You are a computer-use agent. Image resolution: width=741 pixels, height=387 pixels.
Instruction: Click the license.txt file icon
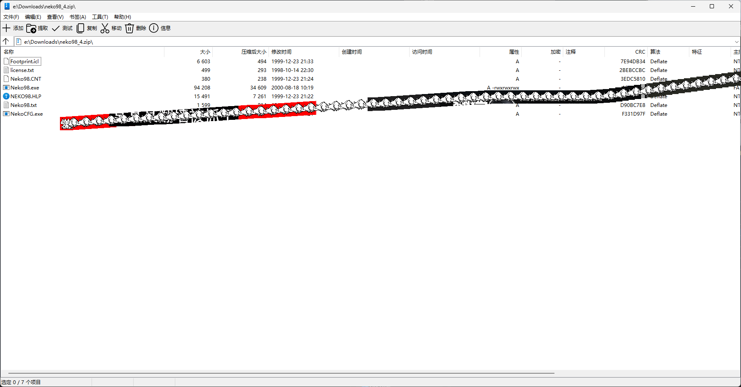[x=6, y=70]
